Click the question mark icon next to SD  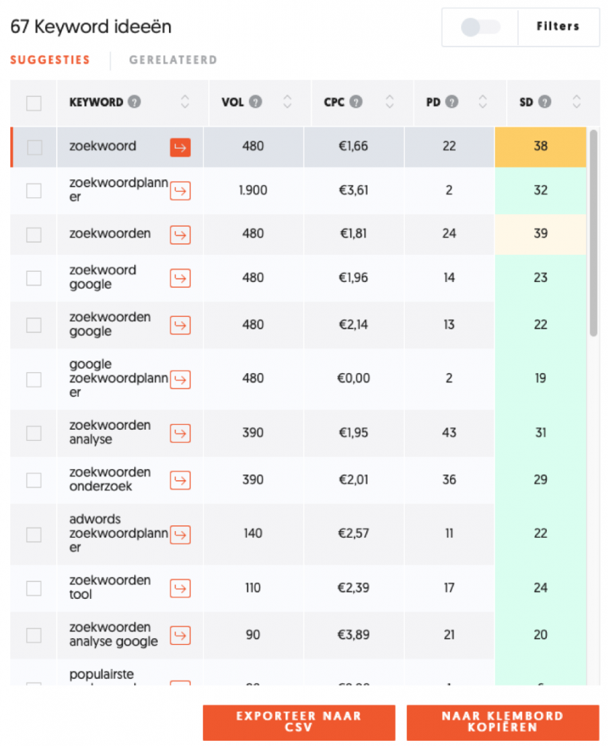pyautogui.click(x=545, y=102)
